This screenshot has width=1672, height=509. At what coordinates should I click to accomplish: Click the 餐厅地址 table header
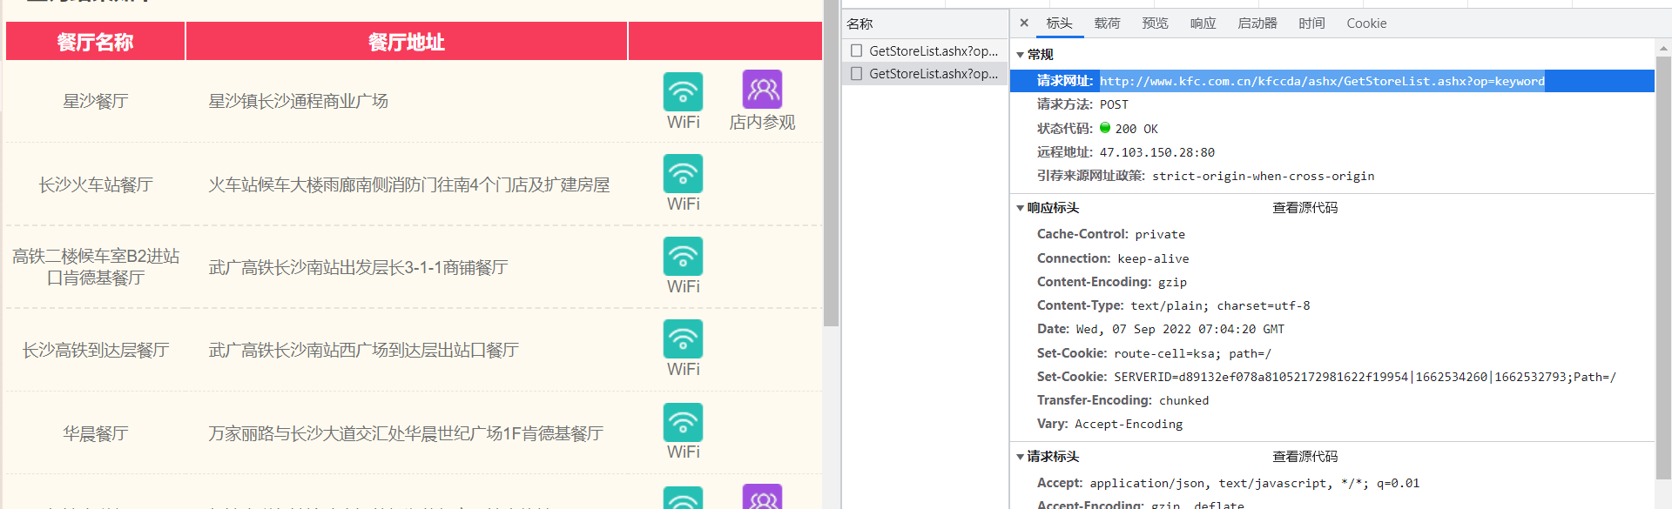point(406,42)
